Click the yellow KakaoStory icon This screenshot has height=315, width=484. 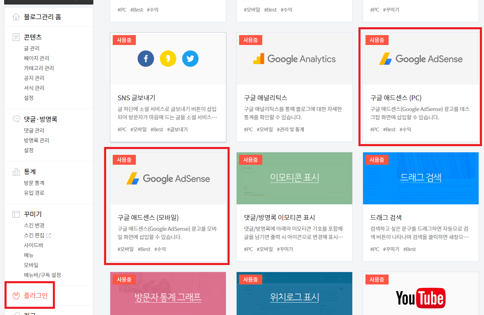coord(168,59)
